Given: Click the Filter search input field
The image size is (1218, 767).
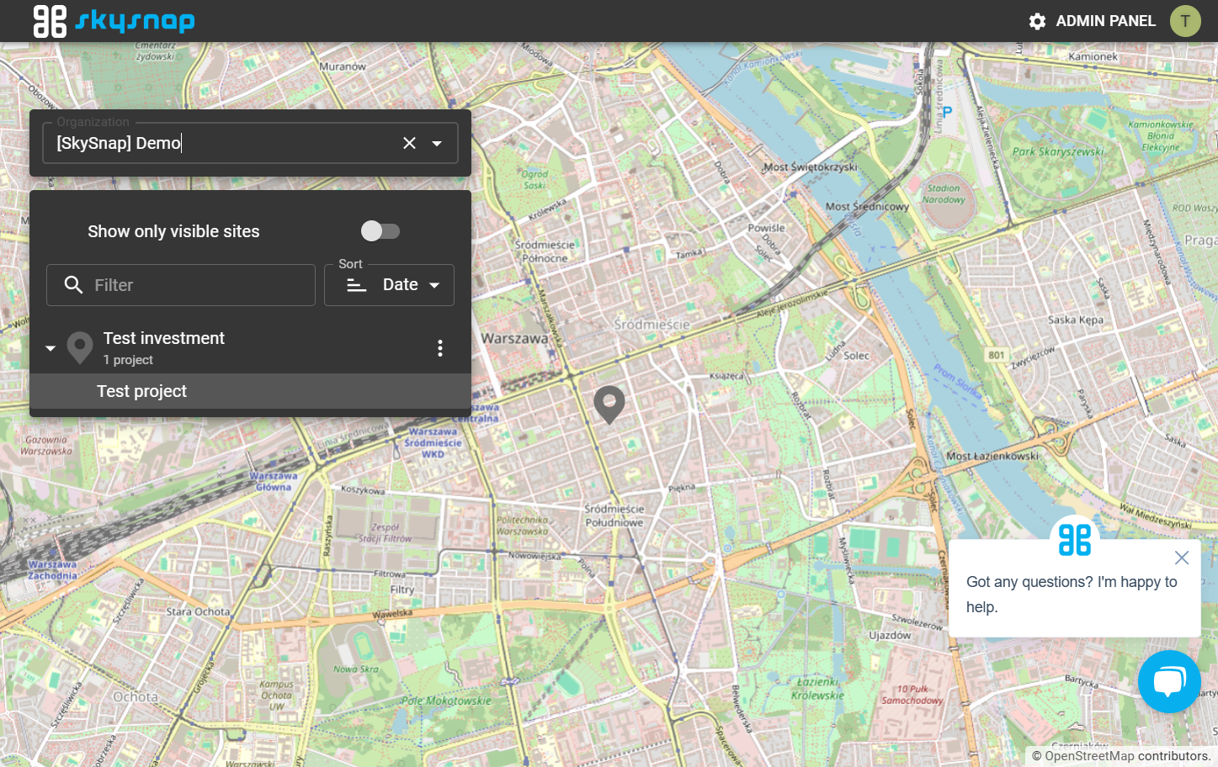Looking at the screenshot, I should pyautogui.click(x=181, y=285).
